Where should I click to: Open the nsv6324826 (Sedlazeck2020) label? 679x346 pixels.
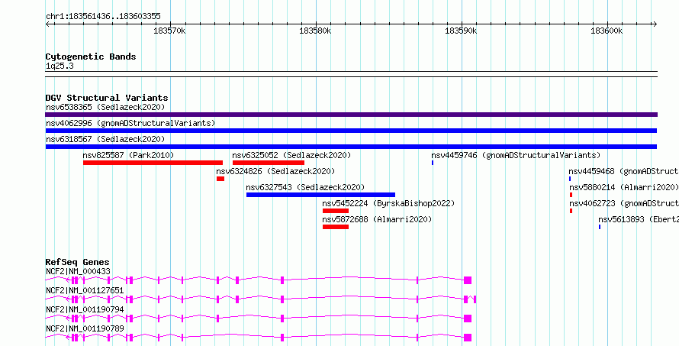pyautogui.click(x=275, y=171)
